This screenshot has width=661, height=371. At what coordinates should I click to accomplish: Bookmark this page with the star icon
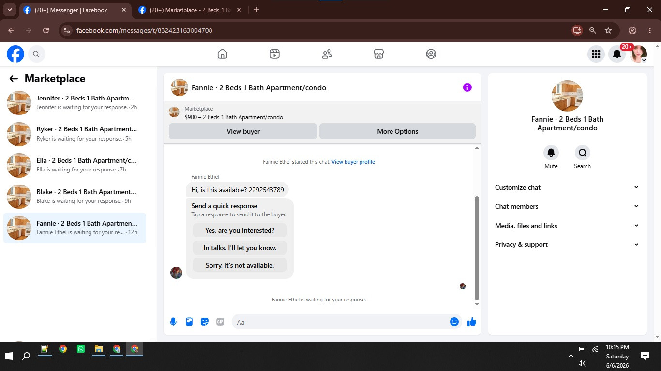(608, 30)
